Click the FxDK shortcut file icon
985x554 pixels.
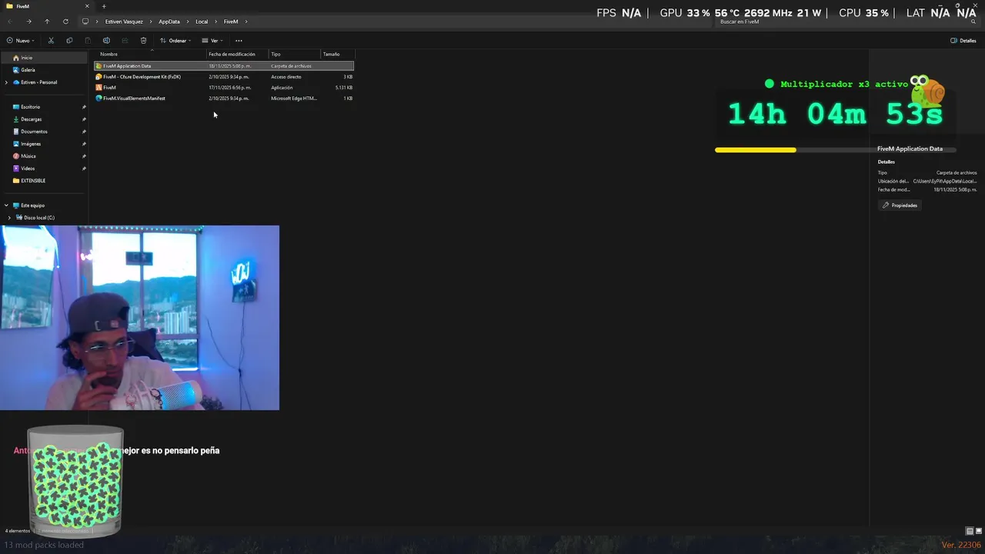click(98, 77)
